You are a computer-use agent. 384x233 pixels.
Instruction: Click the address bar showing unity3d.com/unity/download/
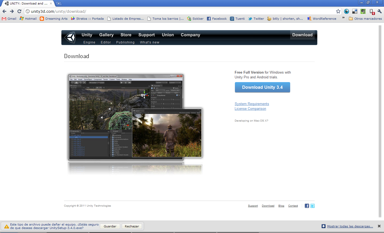183,11
